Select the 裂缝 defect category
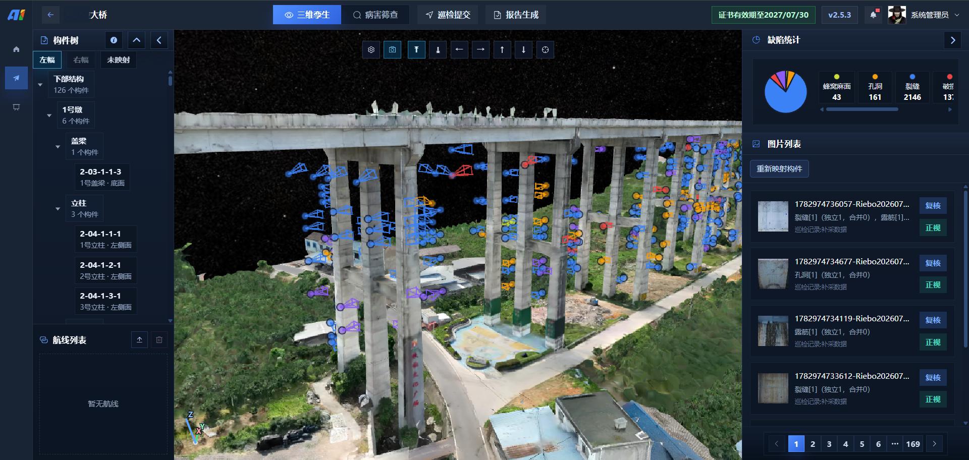The height and width of the screenshot is (460, 969). coord(912,88)
